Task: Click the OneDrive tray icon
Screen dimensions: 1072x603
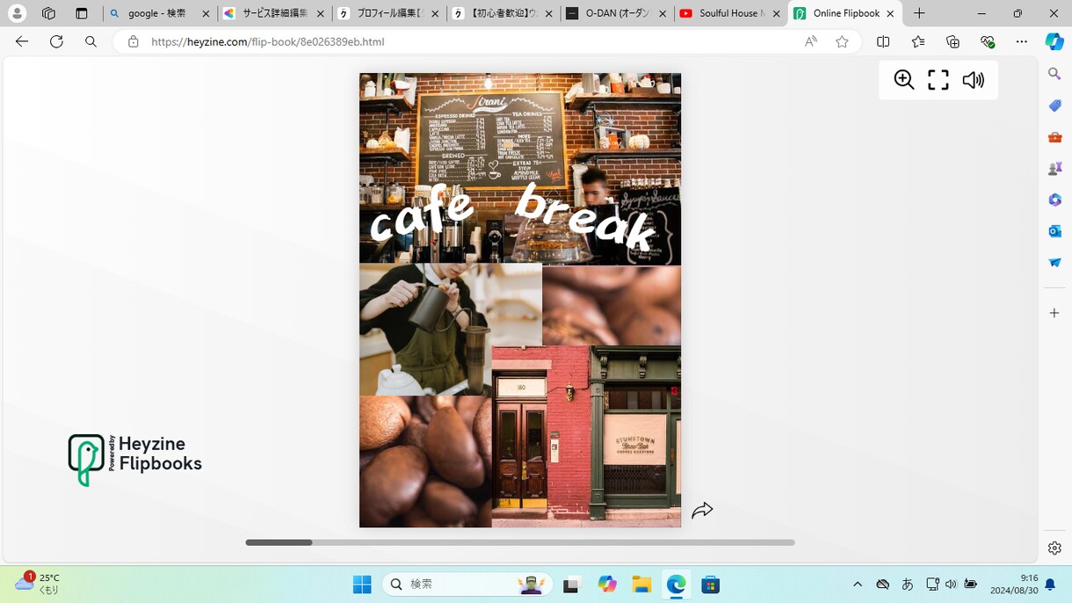Action: [x=883, y=585]
